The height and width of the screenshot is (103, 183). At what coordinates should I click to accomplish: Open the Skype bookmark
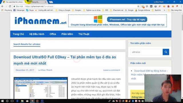(30, 10)
